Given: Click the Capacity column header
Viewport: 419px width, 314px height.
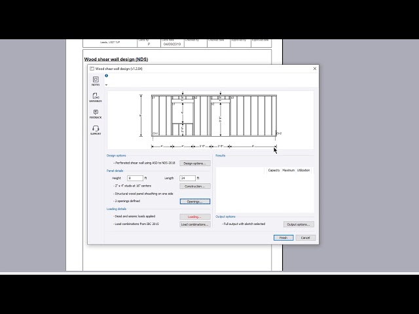Looking at the screenshot, I should 274,170.
